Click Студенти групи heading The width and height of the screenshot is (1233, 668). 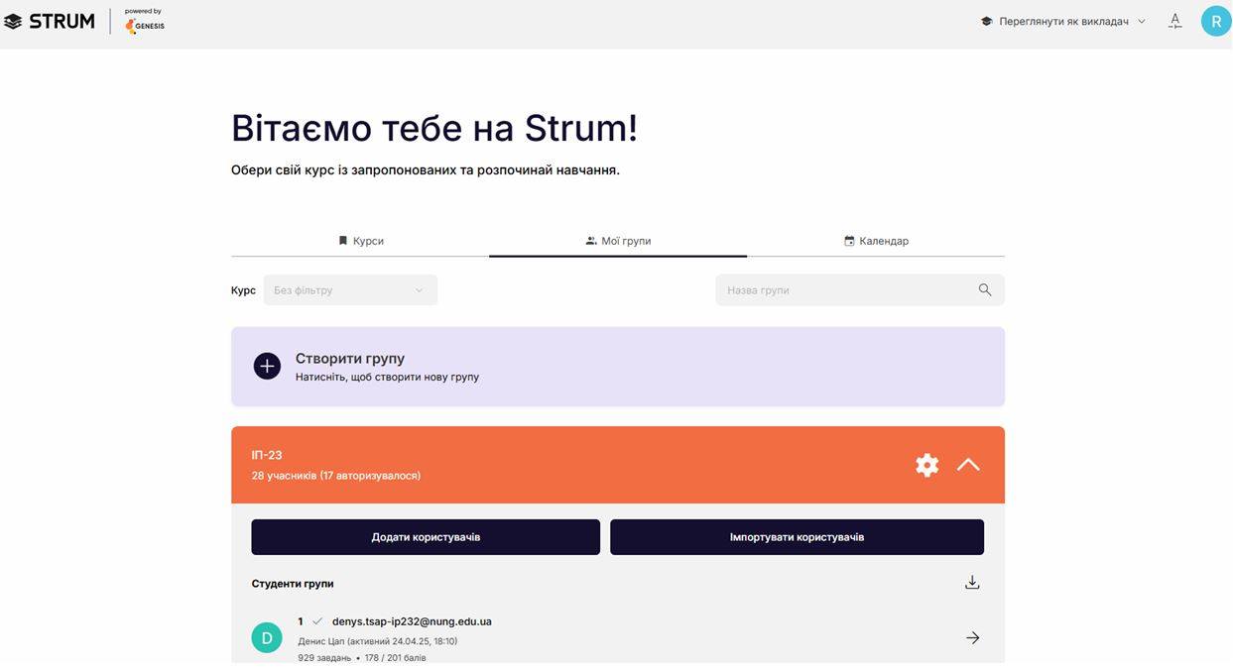[293, 584]
